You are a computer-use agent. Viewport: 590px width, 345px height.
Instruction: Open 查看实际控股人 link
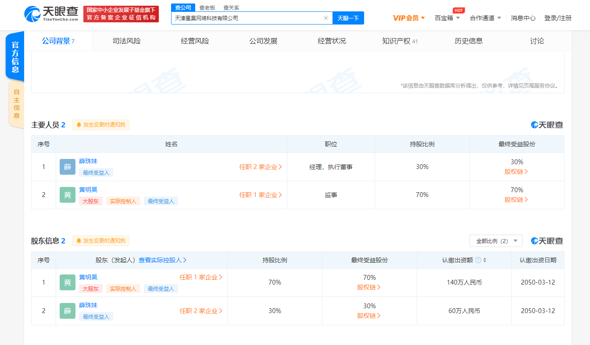tap(163, 260)
